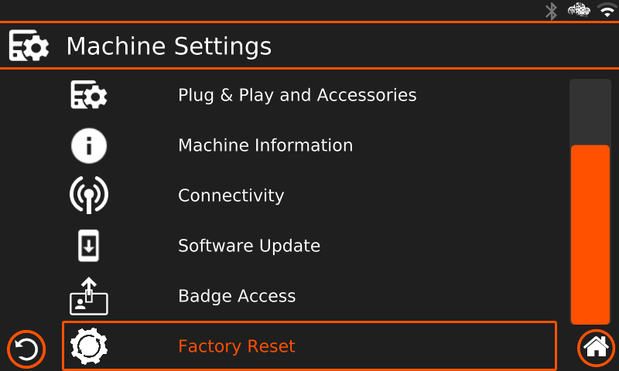Click the cloud connection status icon
This screenshot has width=619, height=371.
pos(579,10)
